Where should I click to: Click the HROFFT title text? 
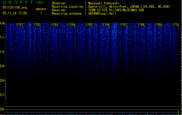(18, 2)
